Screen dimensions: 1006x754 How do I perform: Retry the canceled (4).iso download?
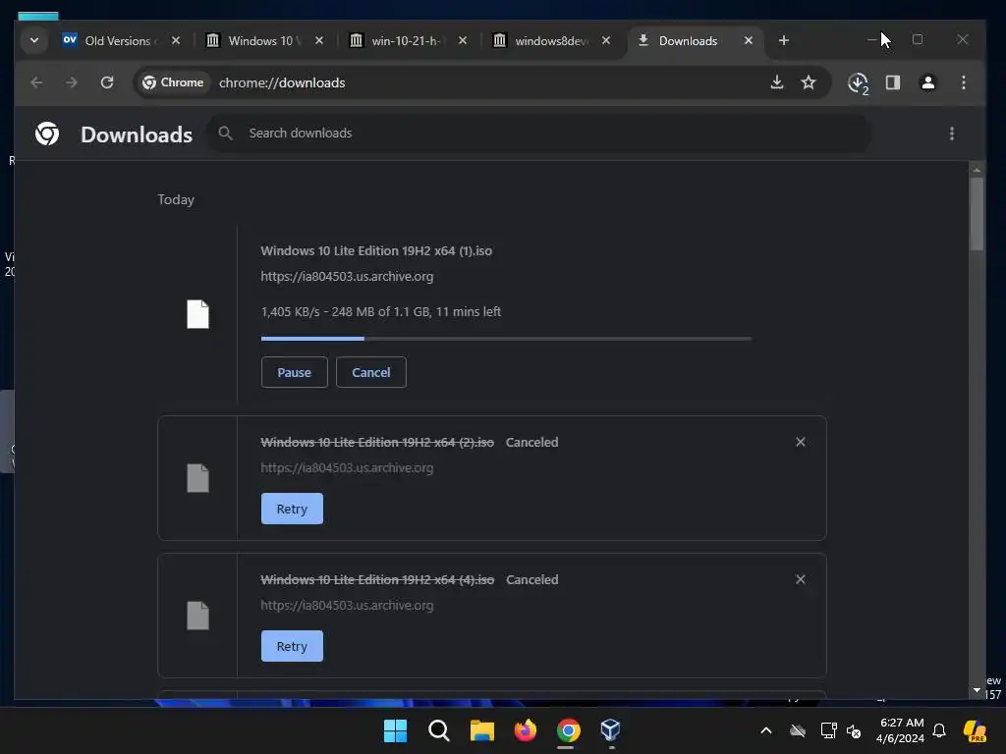tap(292, 646)
